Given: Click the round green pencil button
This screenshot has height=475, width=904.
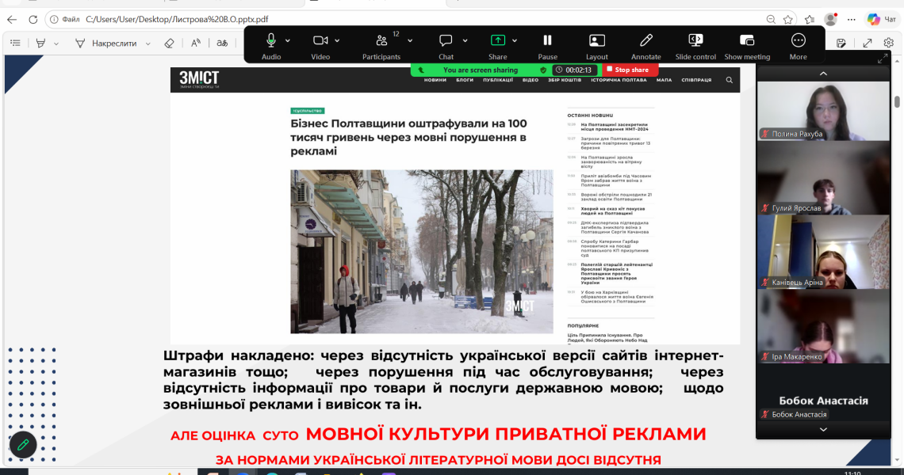Looking at the screenshot, I should pyautogui.click(x=23, y=444).
